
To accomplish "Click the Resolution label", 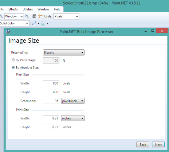I will [x=28, y=101].
